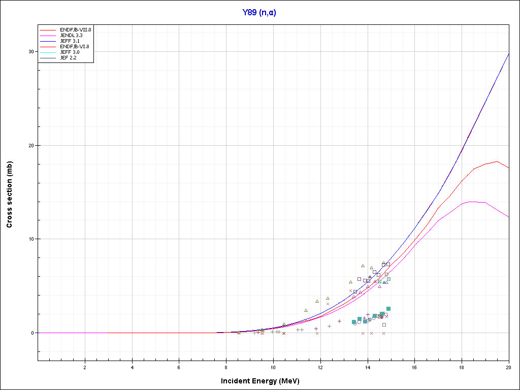Click the peak of the magenta JENDL curve
The image size is (520, 390).
coord(473,202)
